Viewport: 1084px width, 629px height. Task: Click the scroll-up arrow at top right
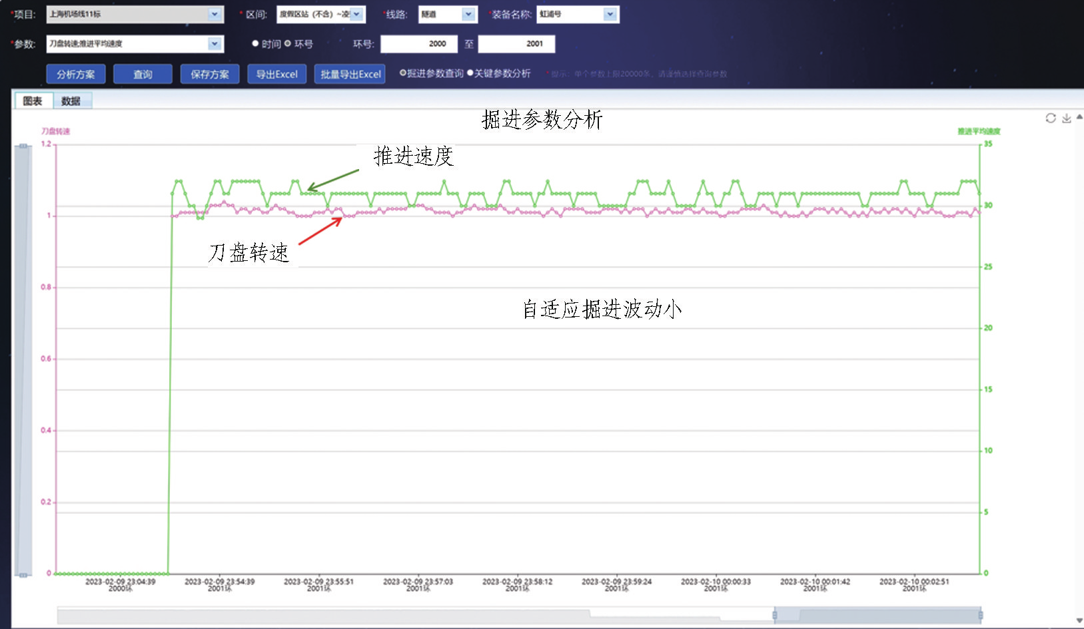(1079, 117)
